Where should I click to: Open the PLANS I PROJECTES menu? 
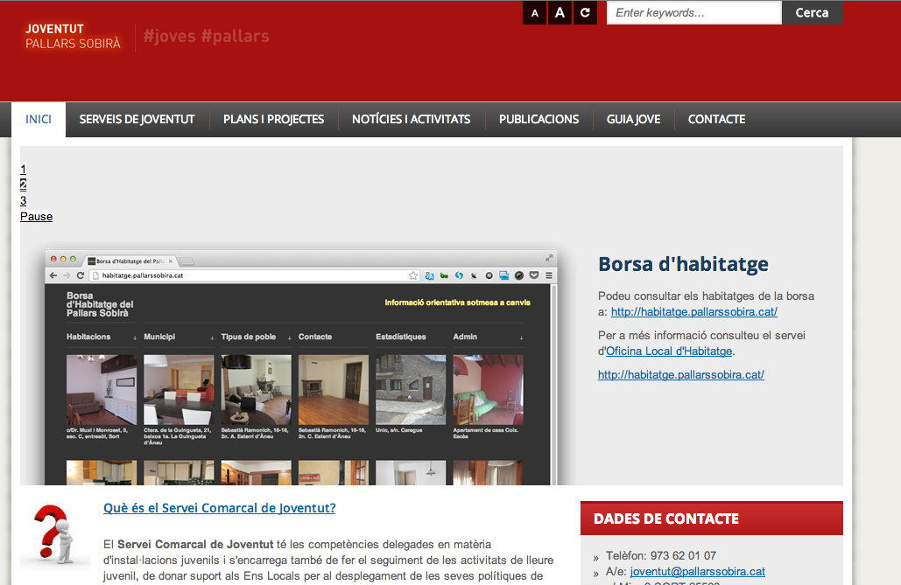click(273, 120)
